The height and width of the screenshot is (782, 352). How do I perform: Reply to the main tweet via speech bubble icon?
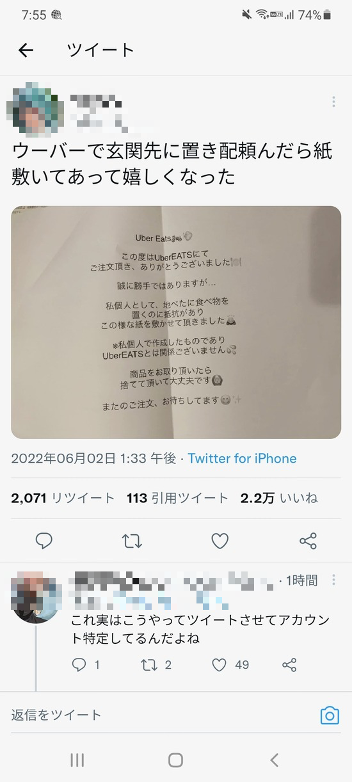tap(44, 541)
